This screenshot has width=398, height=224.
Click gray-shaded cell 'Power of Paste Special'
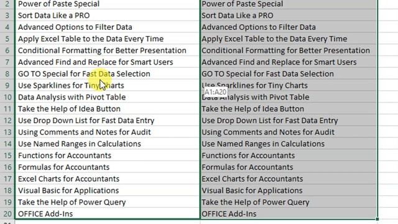(x=289, y=4)
